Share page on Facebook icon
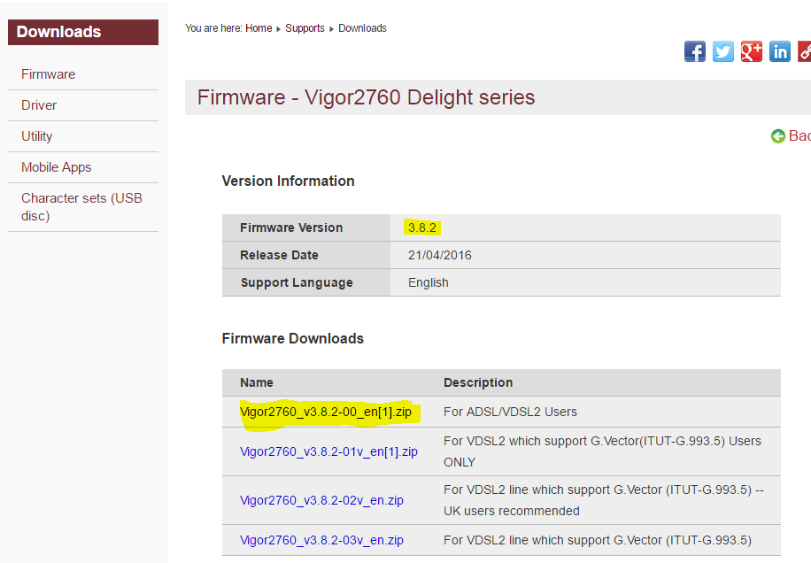 pyautogui.click(x=695, y=51)
